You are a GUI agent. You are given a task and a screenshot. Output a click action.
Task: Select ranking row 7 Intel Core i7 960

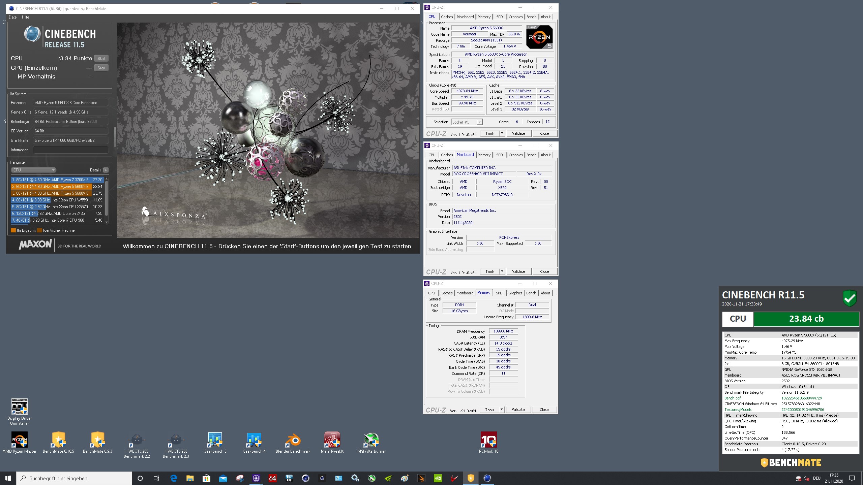click(57, 220)
